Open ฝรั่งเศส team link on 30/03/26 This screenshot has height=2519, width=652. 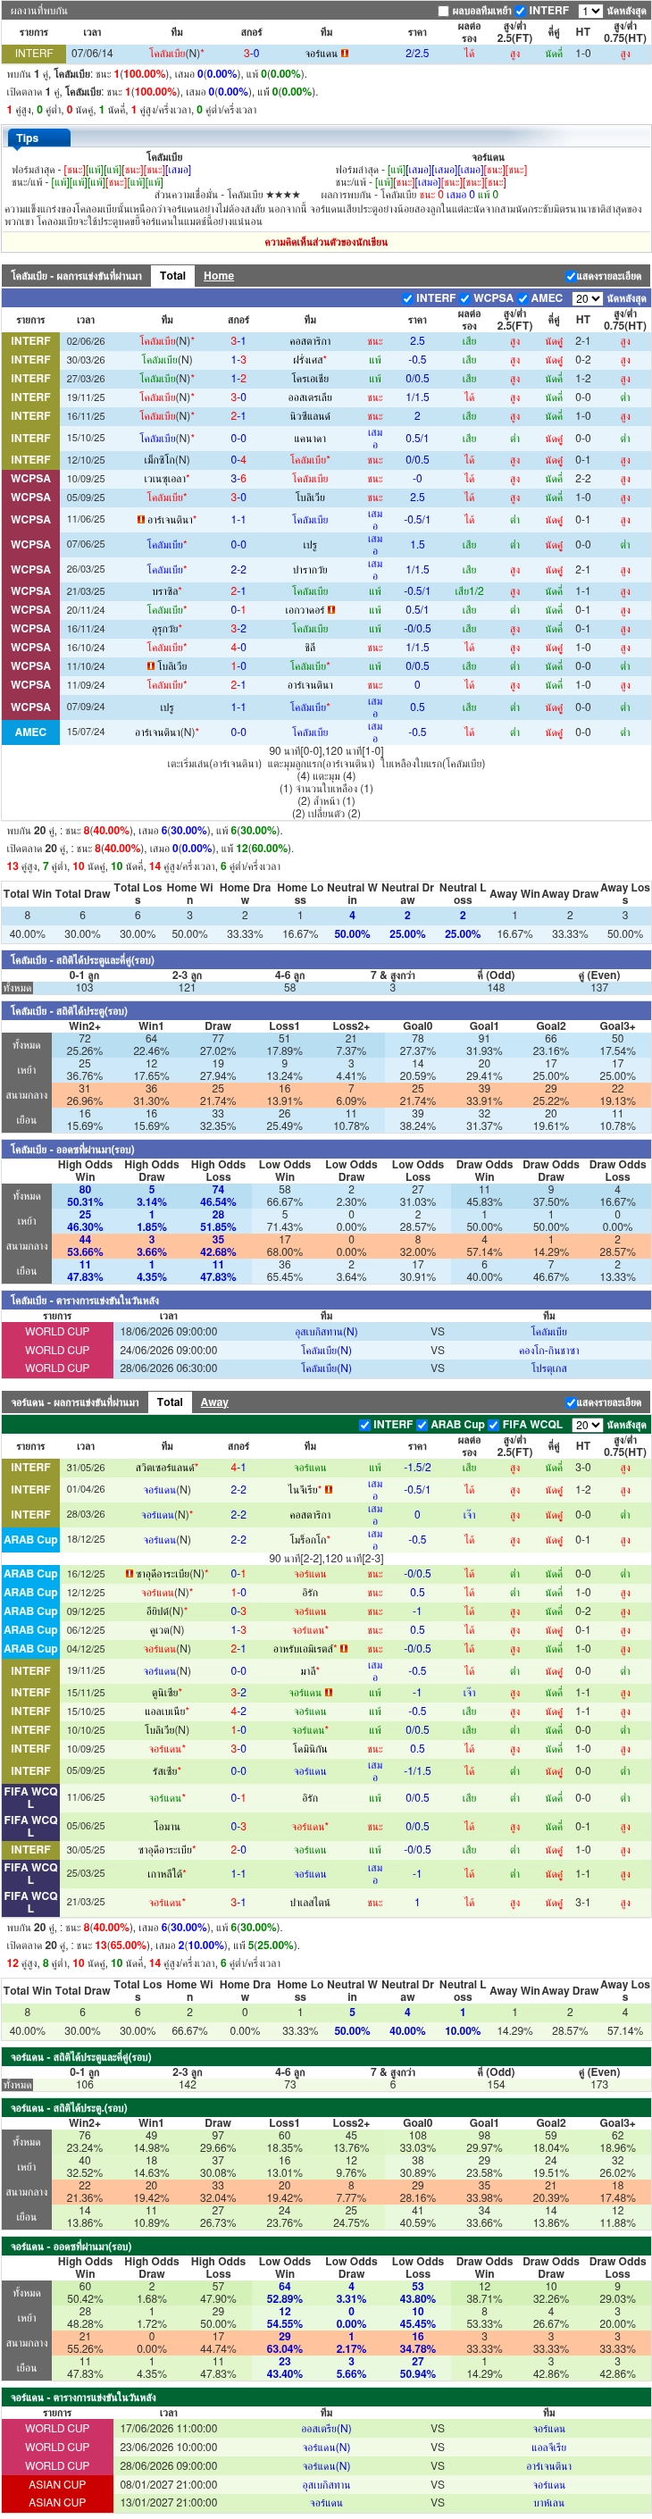310,360
